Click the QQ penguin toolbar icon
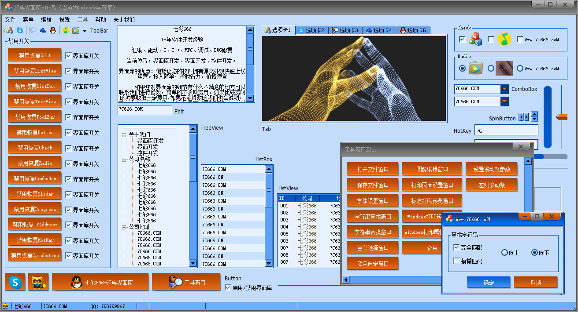This screenshot has height=312, width=578. click(x=53, y=30)
